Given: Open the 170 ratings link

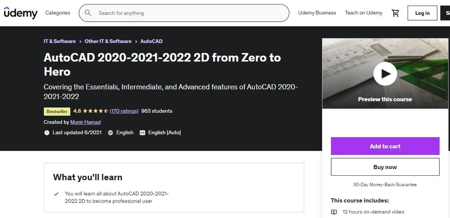Looking at the screenshot, I should (124, 111).
